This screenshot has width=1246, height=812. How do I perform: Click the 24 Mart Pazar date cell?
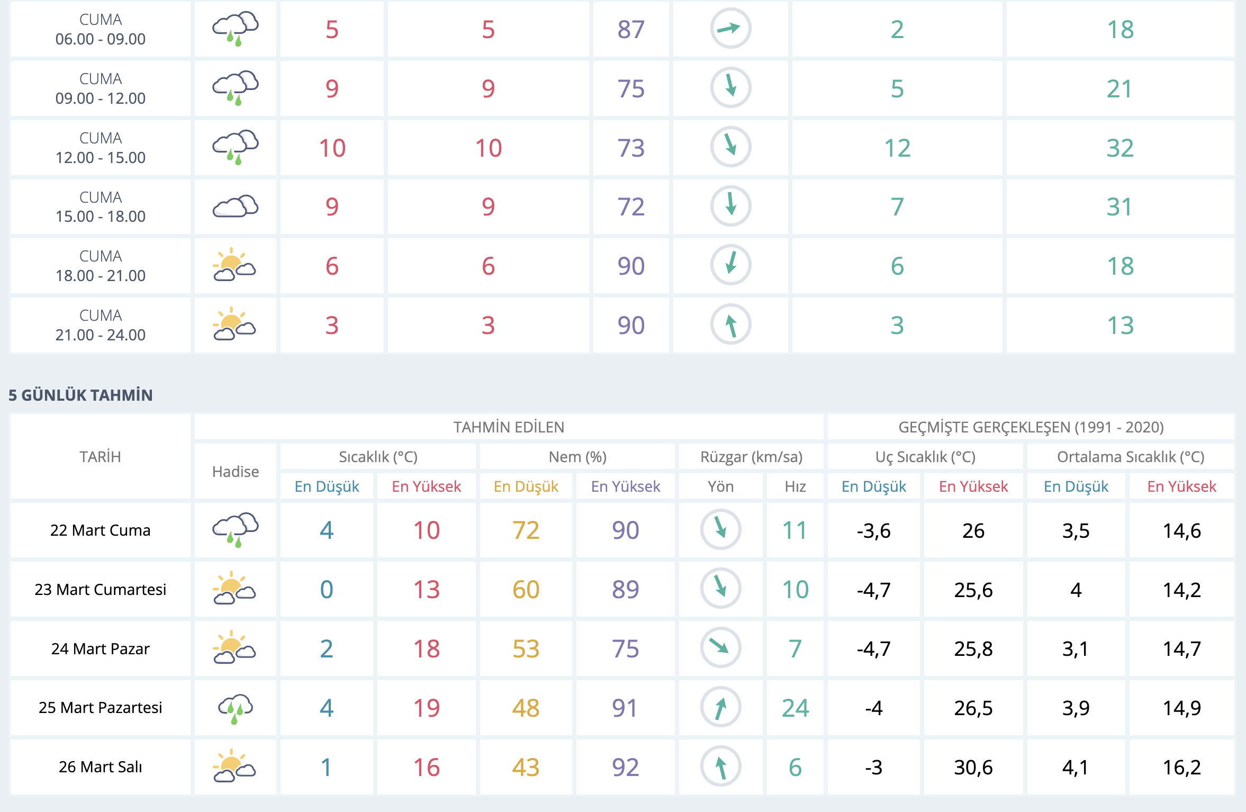pyautogui.click(x=100, y=648)
